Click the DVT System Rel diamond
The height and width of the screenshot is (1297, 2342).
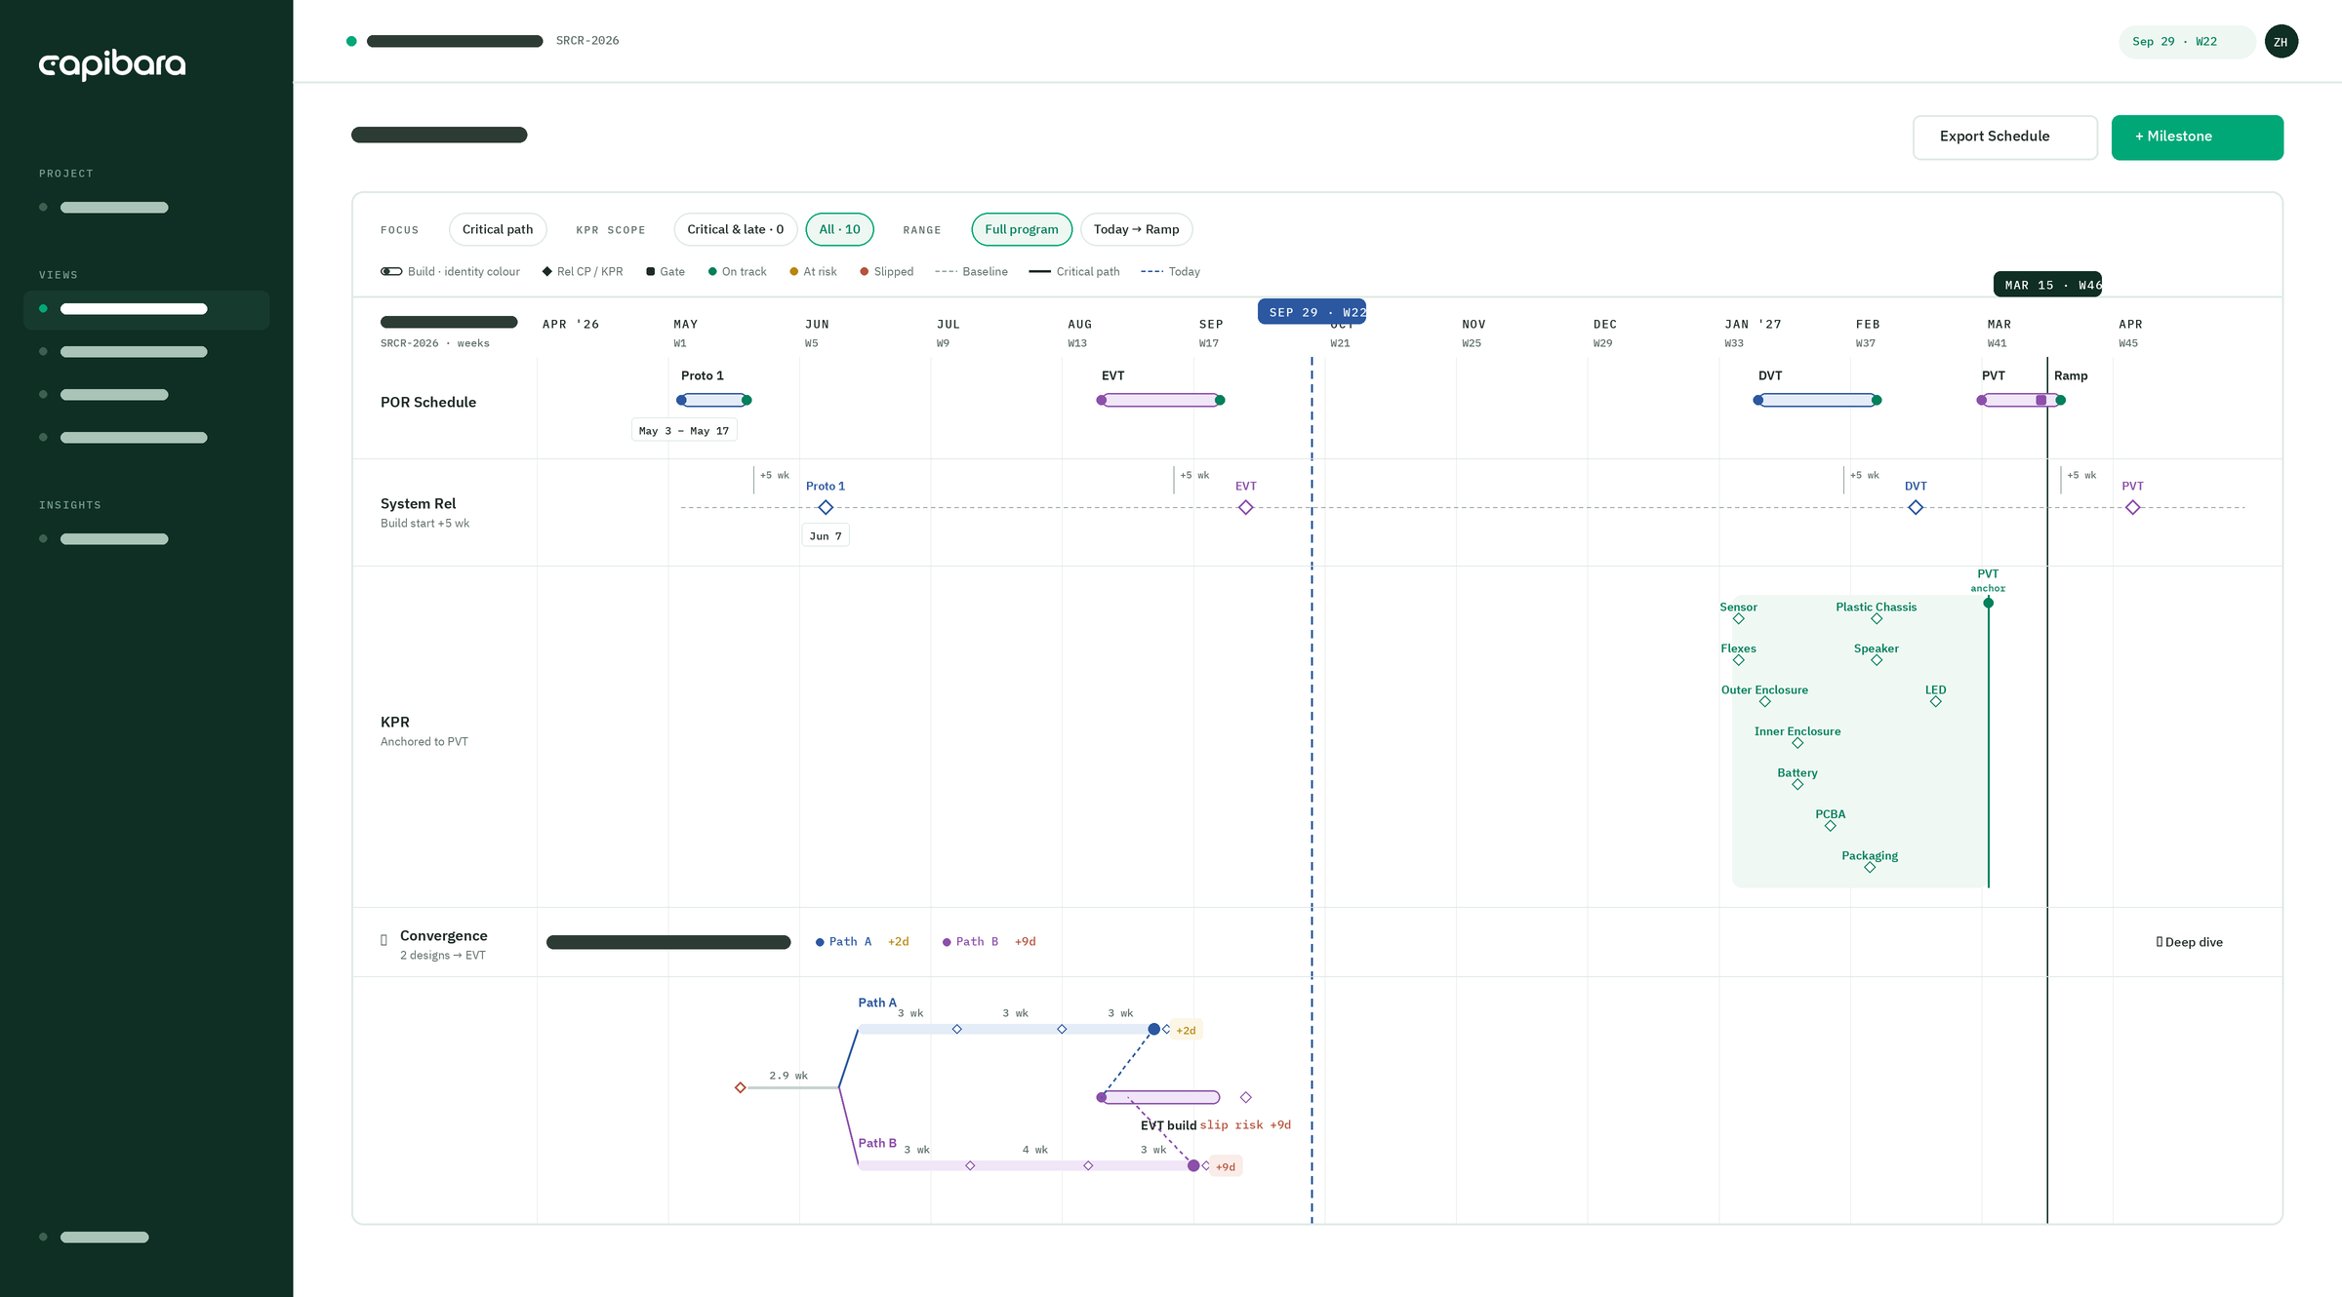tap(1916, 508)
